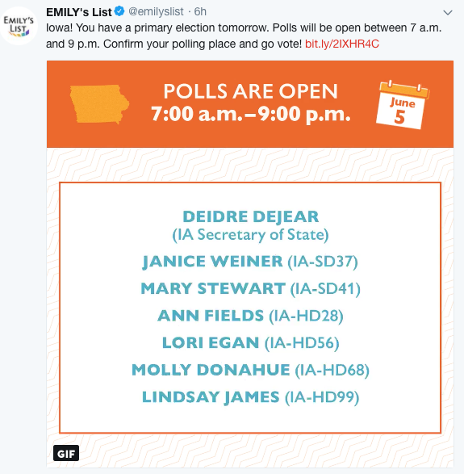Select the ANN FIELDS (IA-HD28) line
The image size is (464, 474).
tap(250, 316)
